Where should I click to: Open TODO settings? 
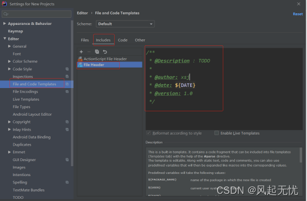[18, 198]
